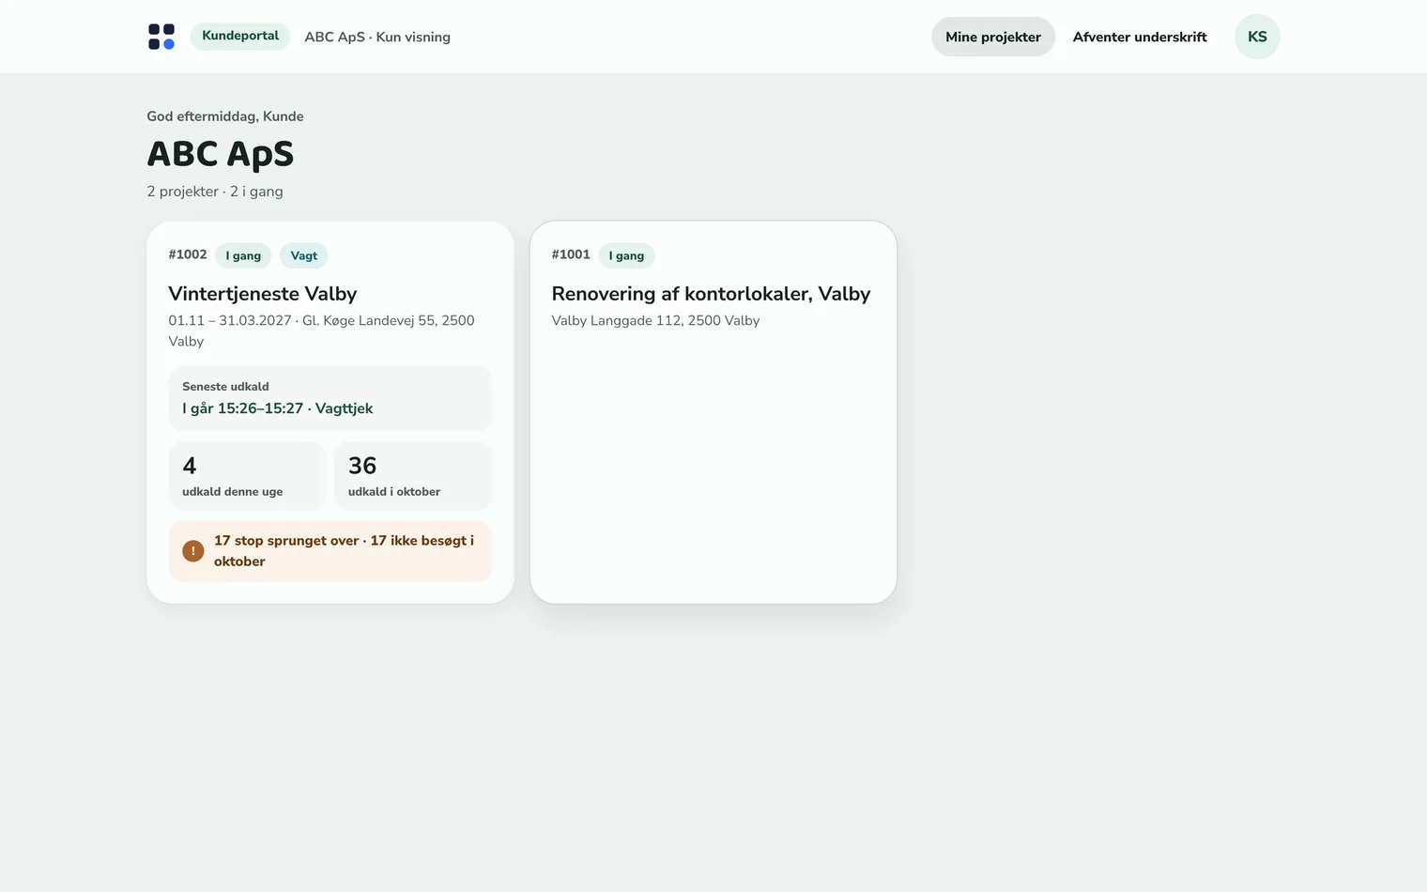Click the I gang badge on project #1002
Viewport: 1427px width, 892px height.
pyautogui.click(x=243, y=255)
